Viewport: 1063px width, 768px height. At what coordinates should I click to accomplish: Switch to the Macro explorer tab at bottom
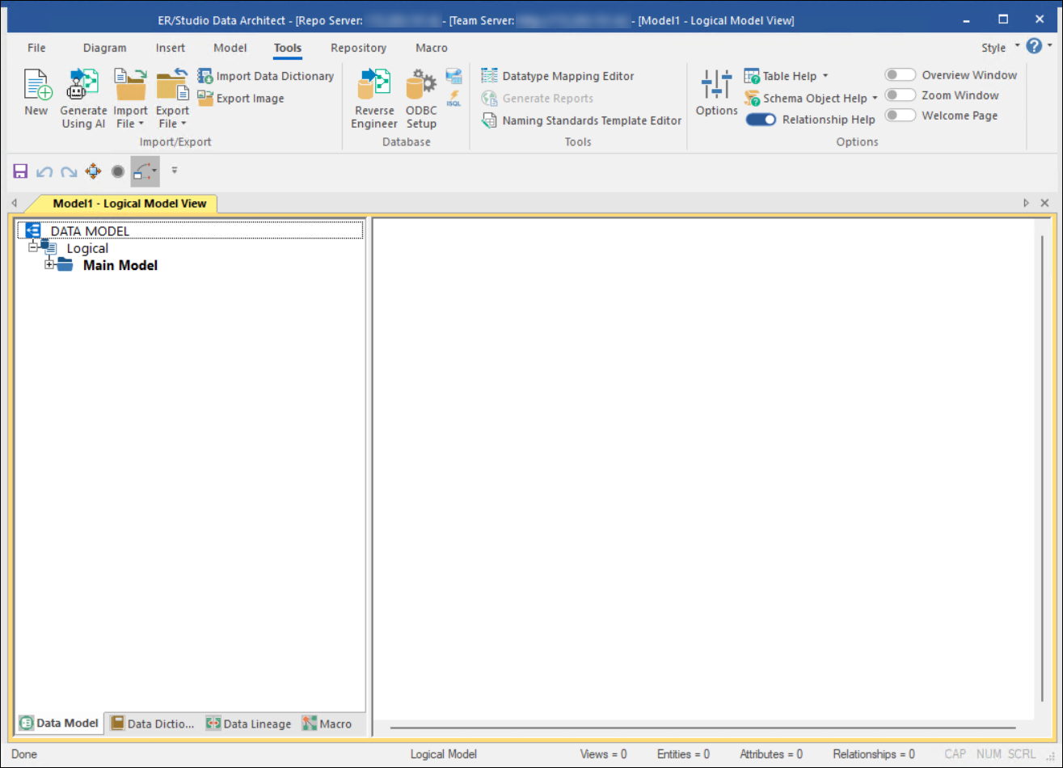(327, 724)
